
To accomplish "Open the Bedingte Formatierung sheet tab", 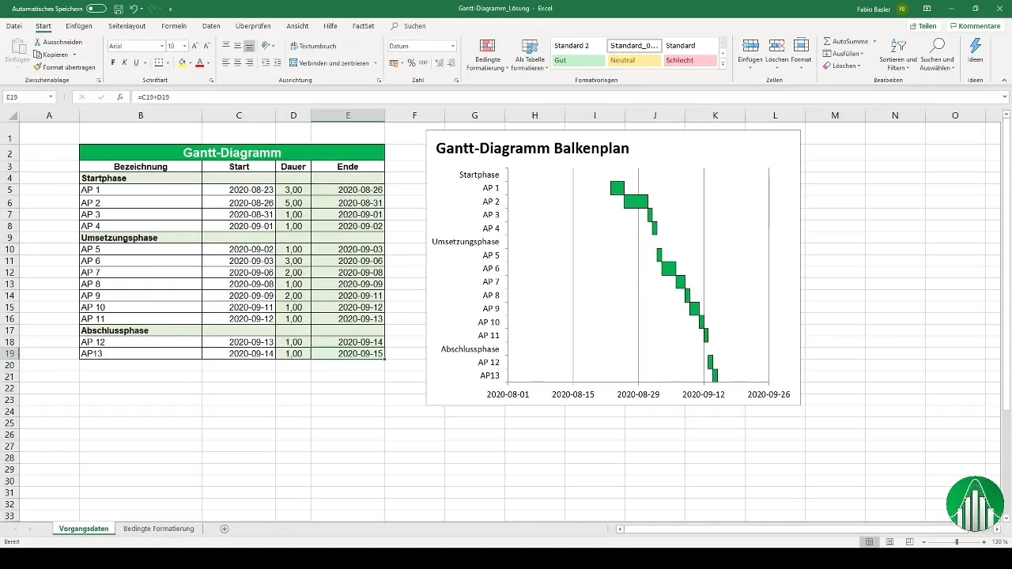I will [159, 529].
